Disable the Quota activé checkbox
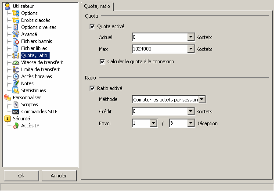The height and width of the screenshot is (191, 274). 92,26
